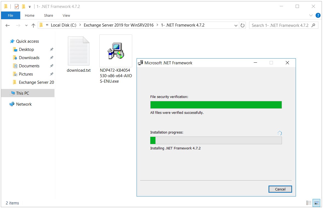Image resolution: width=323 pixels, height=208 pixels.
Task: Click the File security verification progress bar
Action: [216, 105]
